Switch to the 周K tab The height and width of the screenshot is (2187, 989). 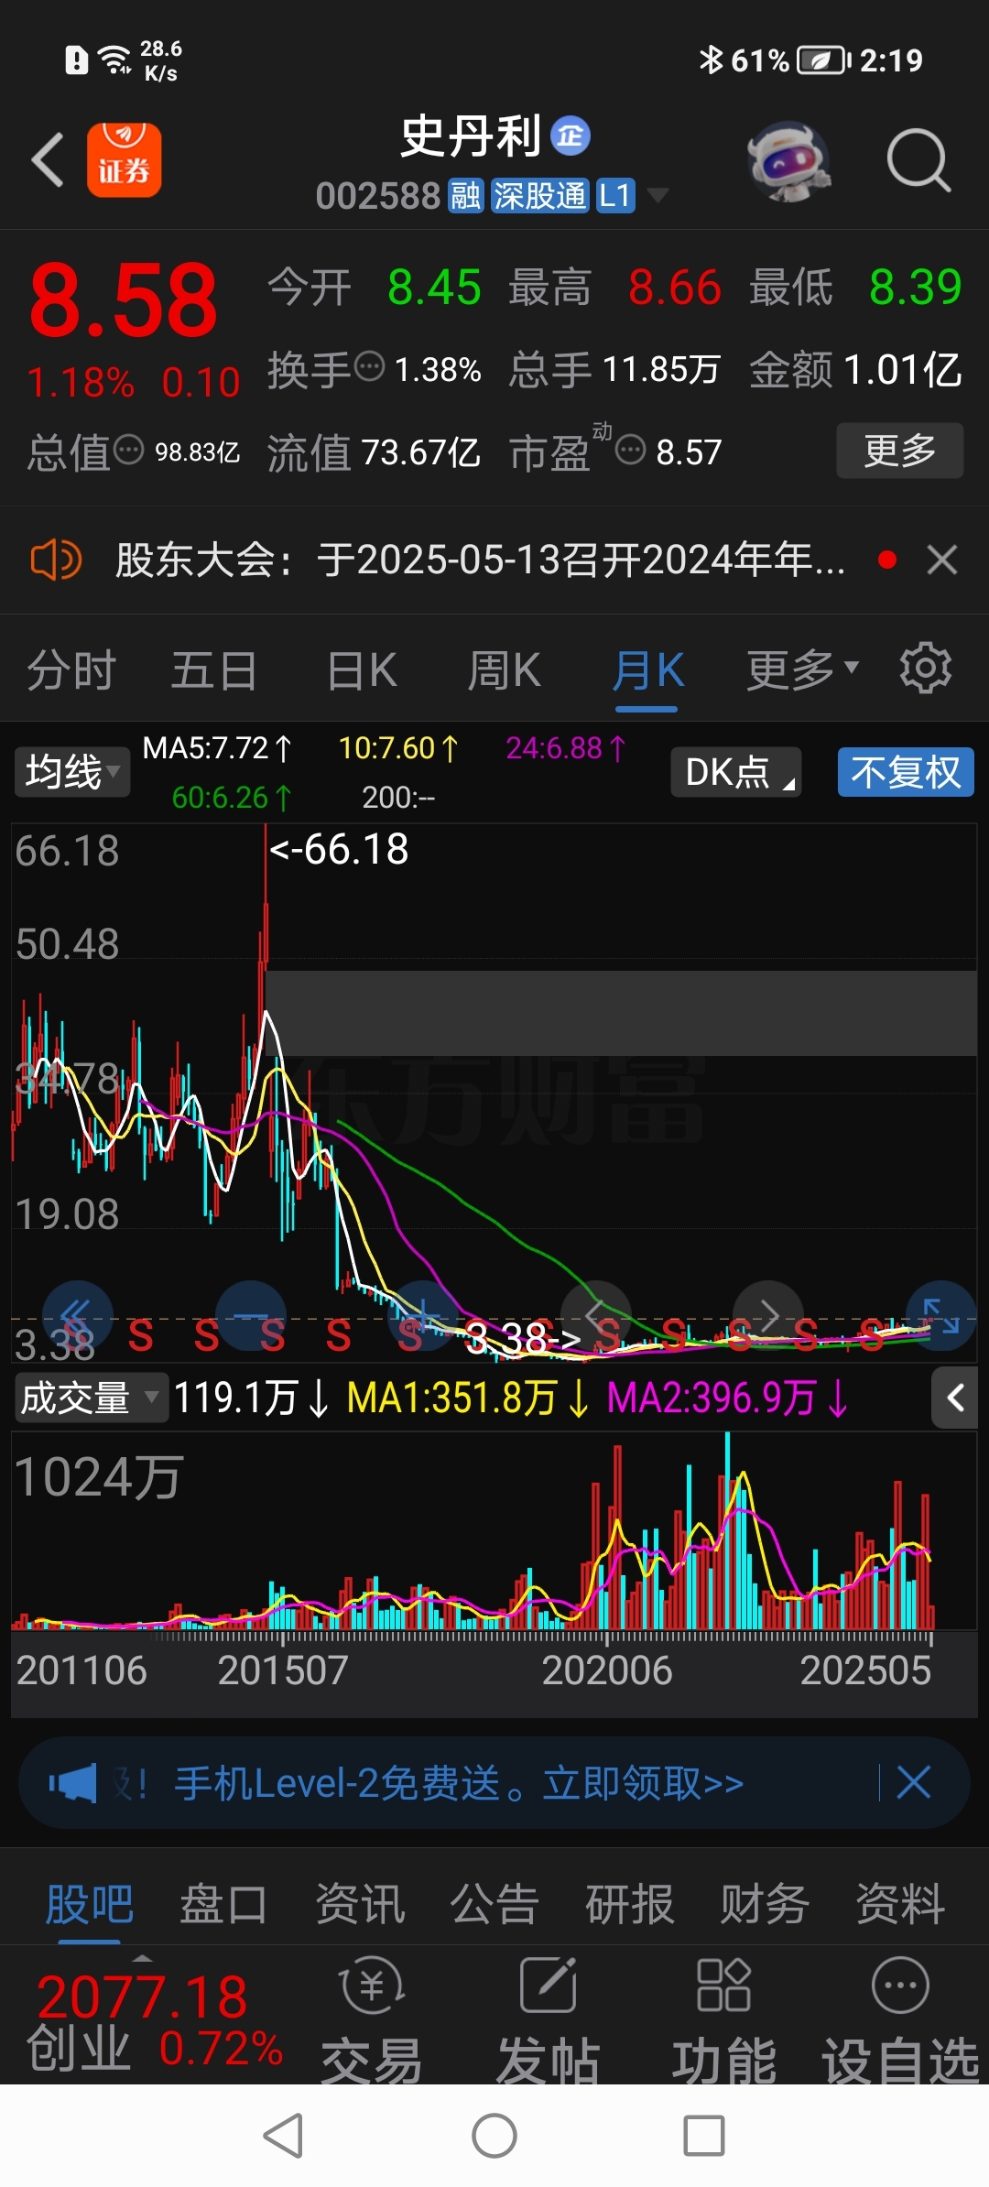click(x=505, y=669)
